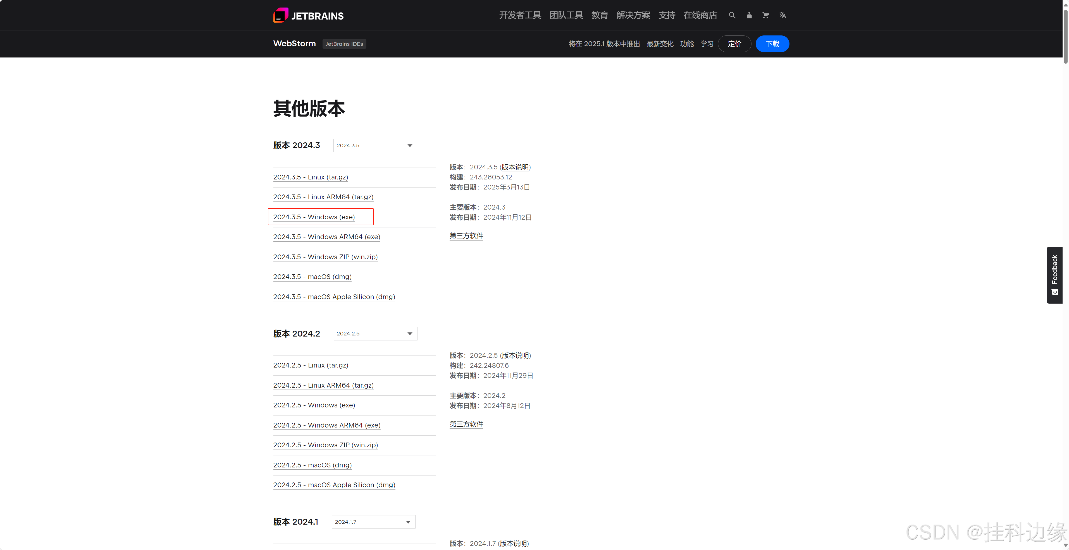Click the user account icon
The height and width of the screenshot is (550, 1069).
749,15
